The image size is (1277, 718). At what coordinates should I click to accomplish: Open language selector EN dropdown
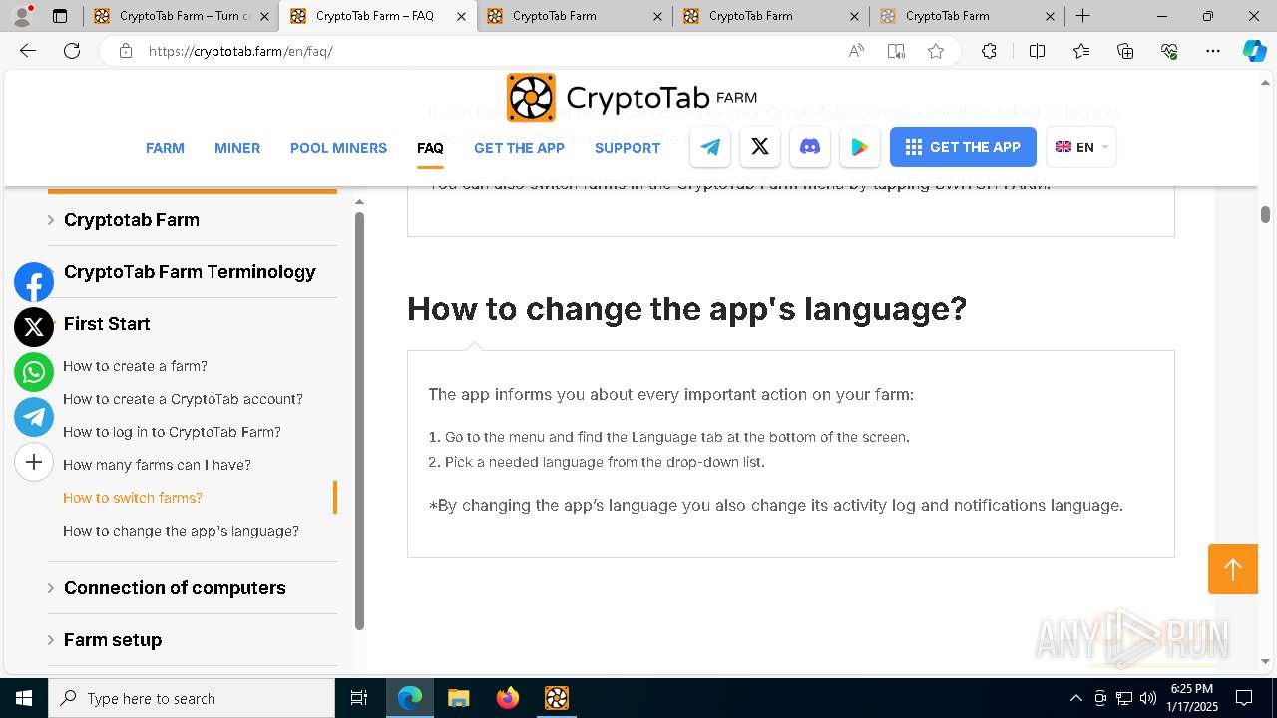[1081, 147]
